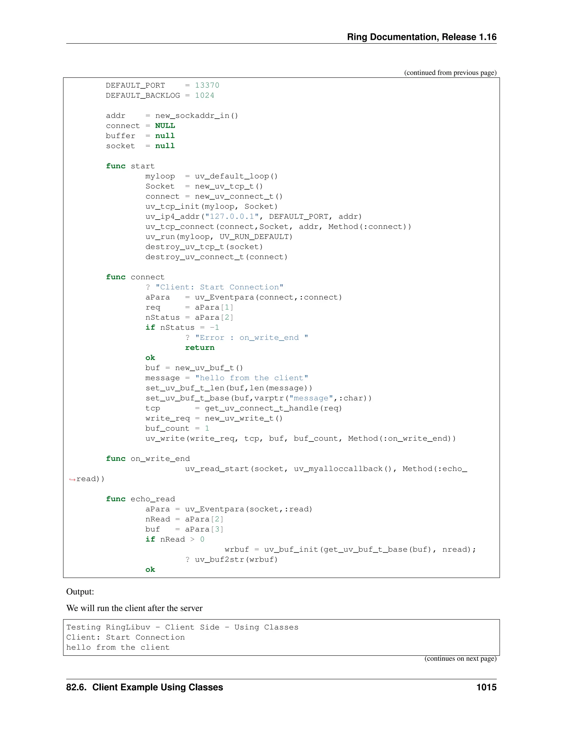
Task: Click the uv_run(myloop, UV_RUN_DEFAULT) line
Action: (x=219, y=237)
